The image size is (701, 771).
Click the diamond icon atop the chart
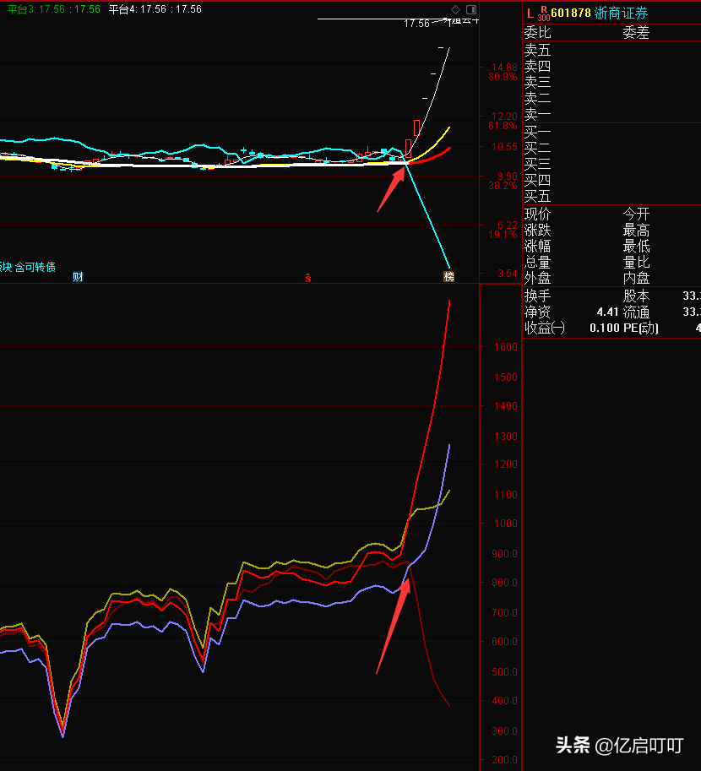[x=456, y=9]
